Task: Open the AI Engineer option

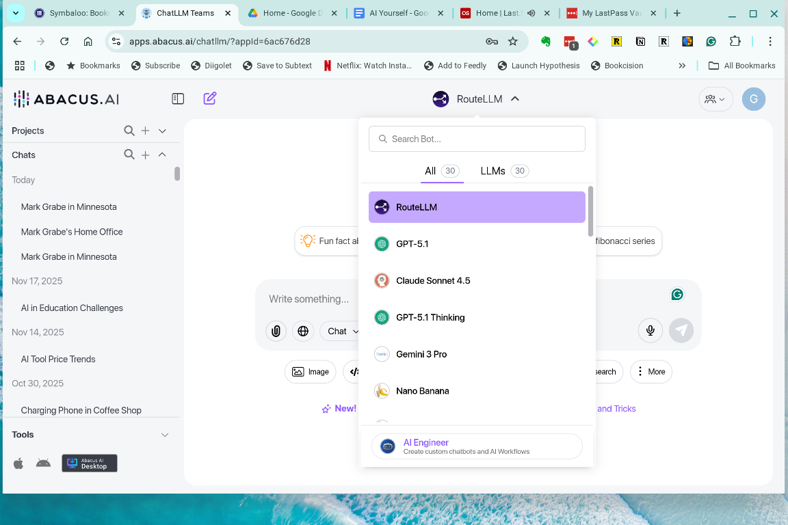Action: click(476, 446)
